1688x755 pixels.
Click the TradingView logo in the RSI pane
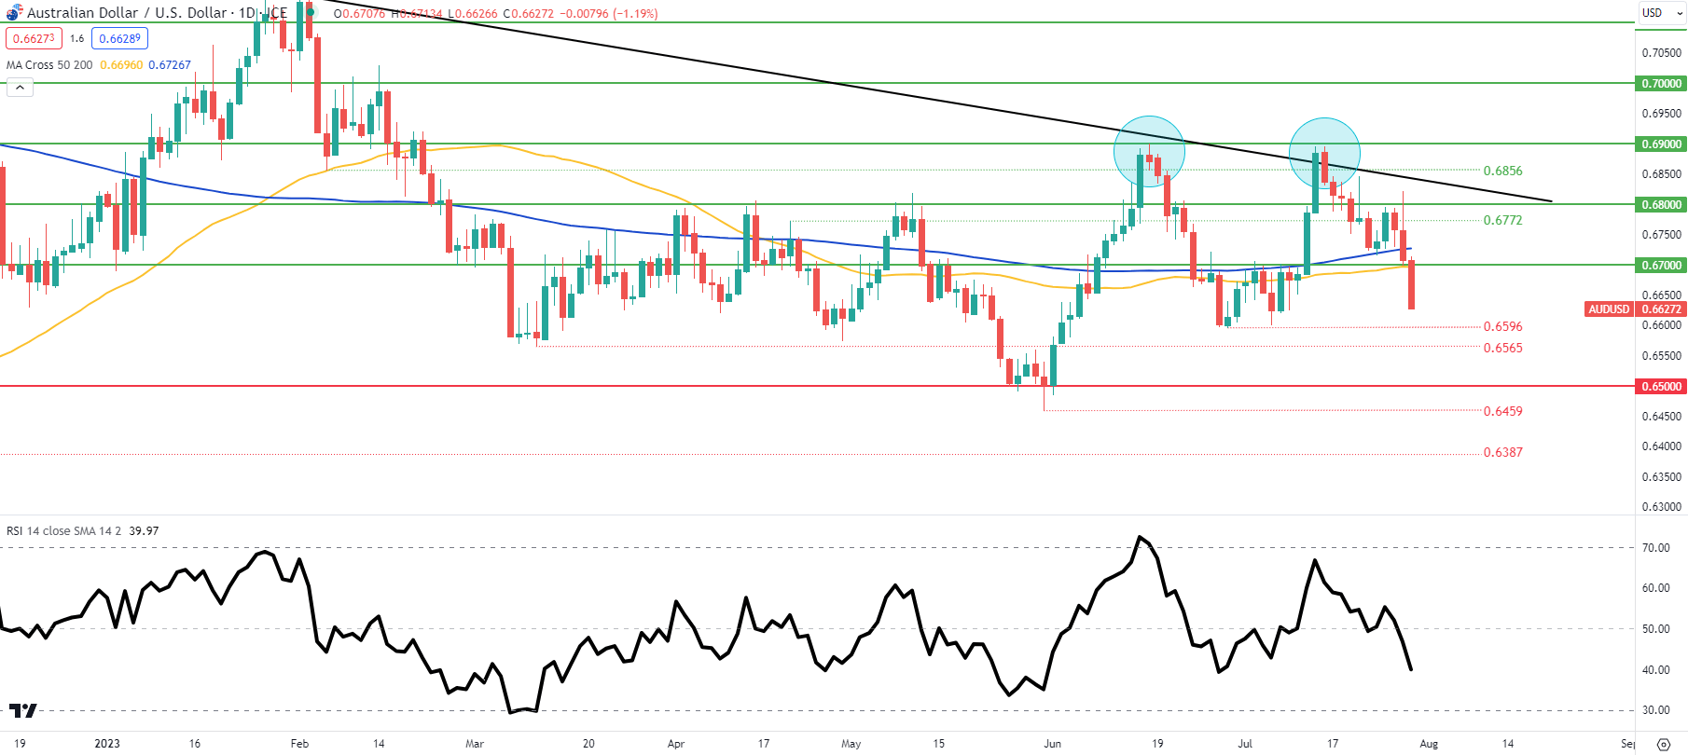[x=22, y=710]
